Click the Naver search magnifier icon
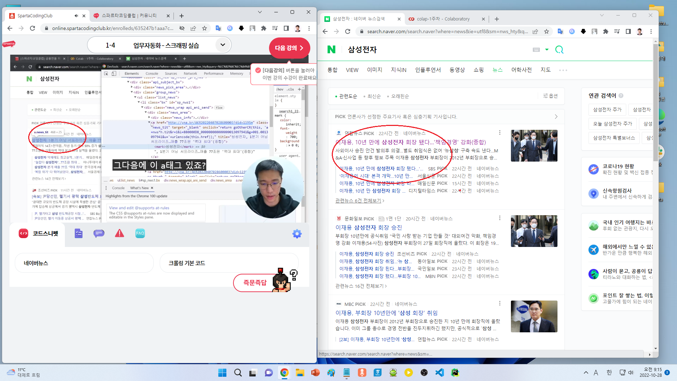Screen dimensions: 677x381 click(559, 49)
